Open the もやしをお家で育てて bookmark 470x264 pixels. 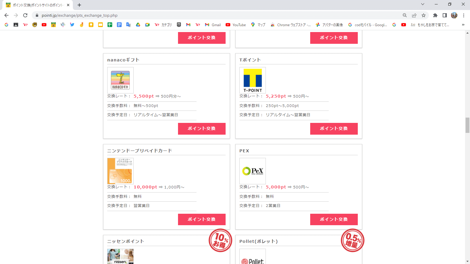[430, 25]
